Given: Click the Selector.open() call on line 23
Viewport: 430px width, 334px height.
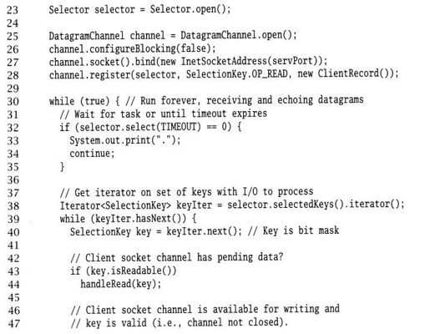Looking at the screenshot, I should tap(189, 9).
